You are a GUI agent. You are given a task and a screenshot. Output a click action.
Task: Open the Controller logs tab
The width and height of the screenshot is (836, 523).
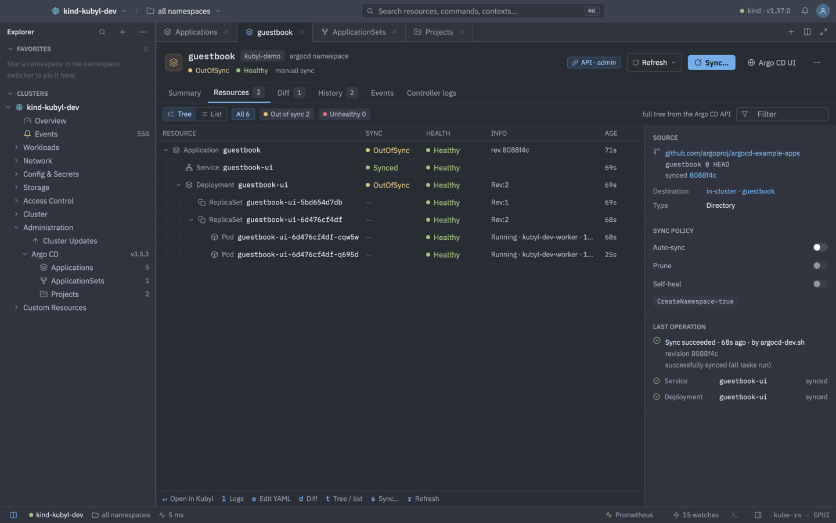(431, 93)
